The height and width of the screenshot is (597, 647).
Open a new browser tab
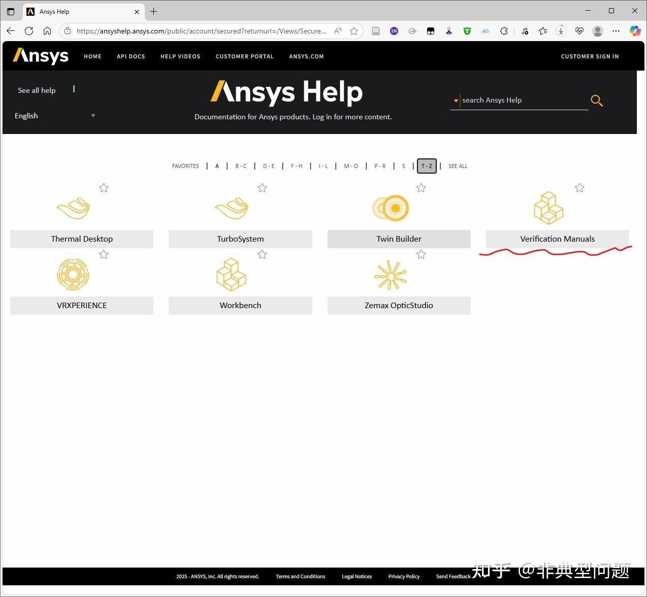click(x=154, y=11)
